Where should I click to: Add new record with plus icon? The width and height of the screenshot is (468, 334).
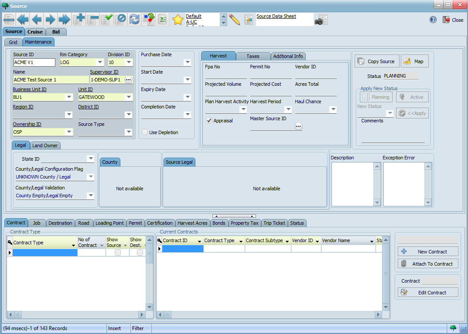tap(79, 19)
